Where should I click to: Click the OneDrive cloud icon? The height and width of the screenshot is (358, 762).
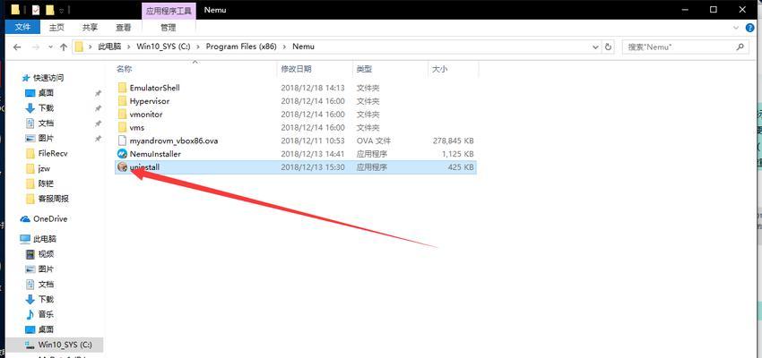[x=25, y=218]
